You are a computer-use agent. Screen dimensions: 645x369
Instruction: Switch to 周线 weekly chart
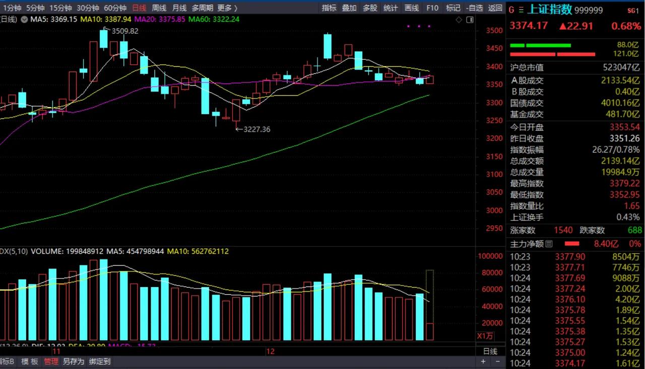click(159, 8)
